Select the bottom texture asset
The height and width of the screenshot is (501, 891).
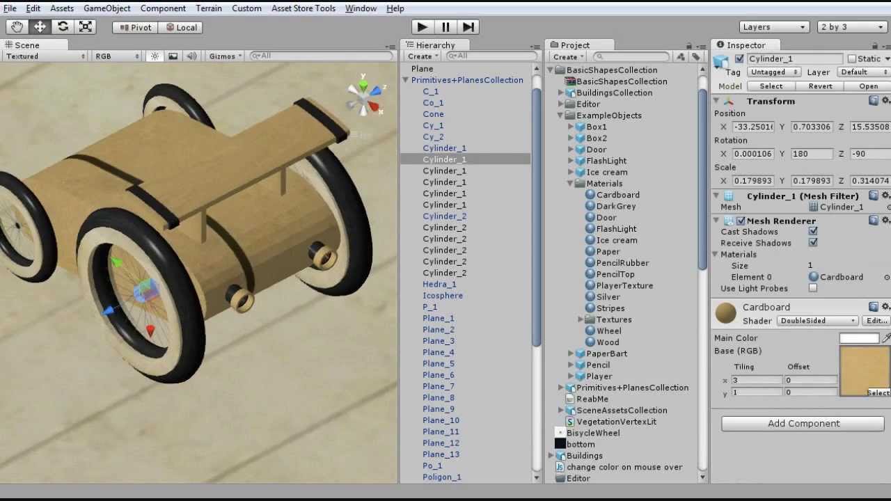575,444
